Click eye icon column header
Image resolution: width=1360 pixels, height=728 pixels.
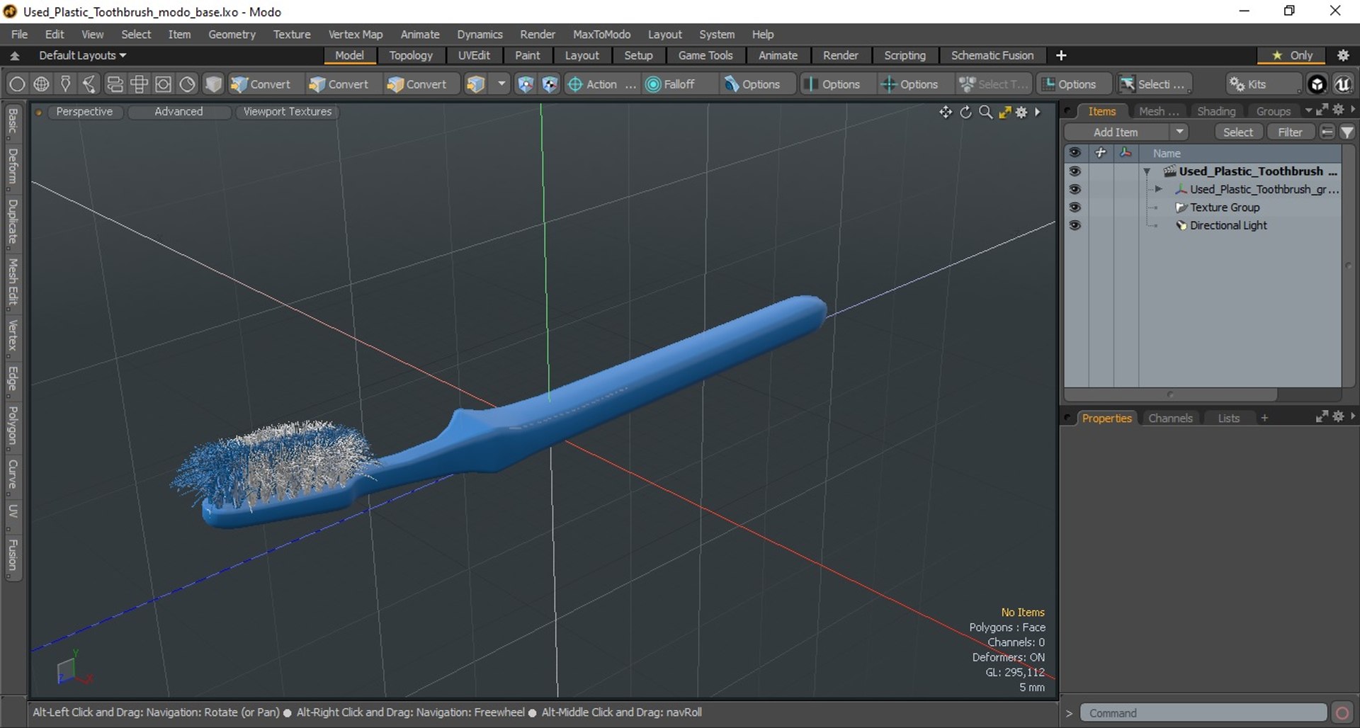1075,153
